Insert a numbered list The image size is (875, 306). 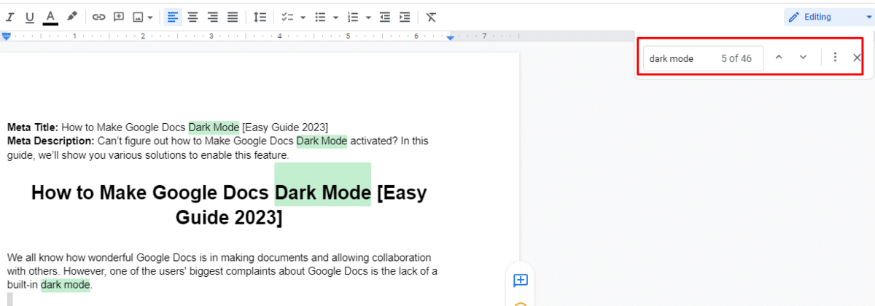tap(353, 17)
